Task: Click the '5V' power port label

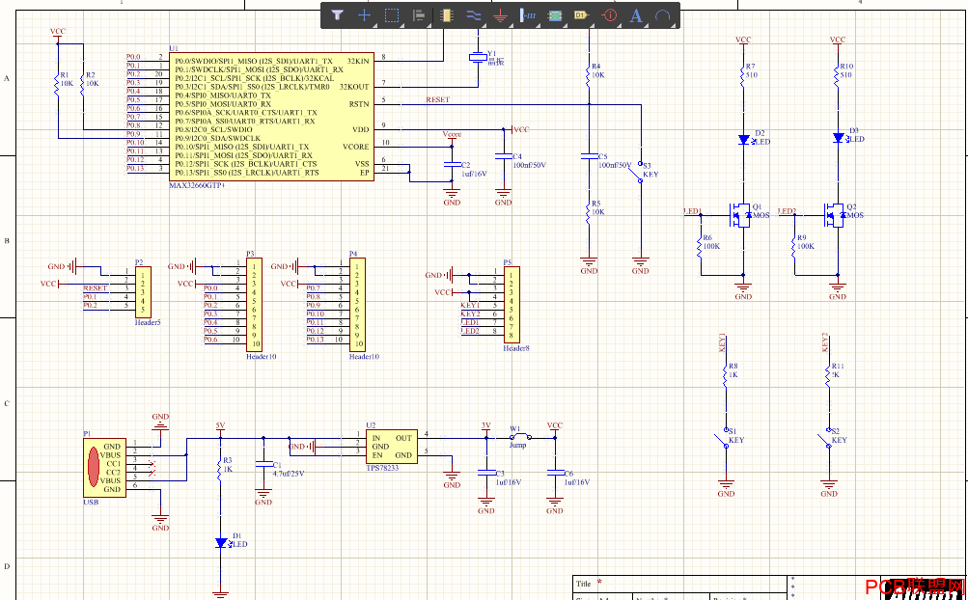Action: (x=220, y=426)
